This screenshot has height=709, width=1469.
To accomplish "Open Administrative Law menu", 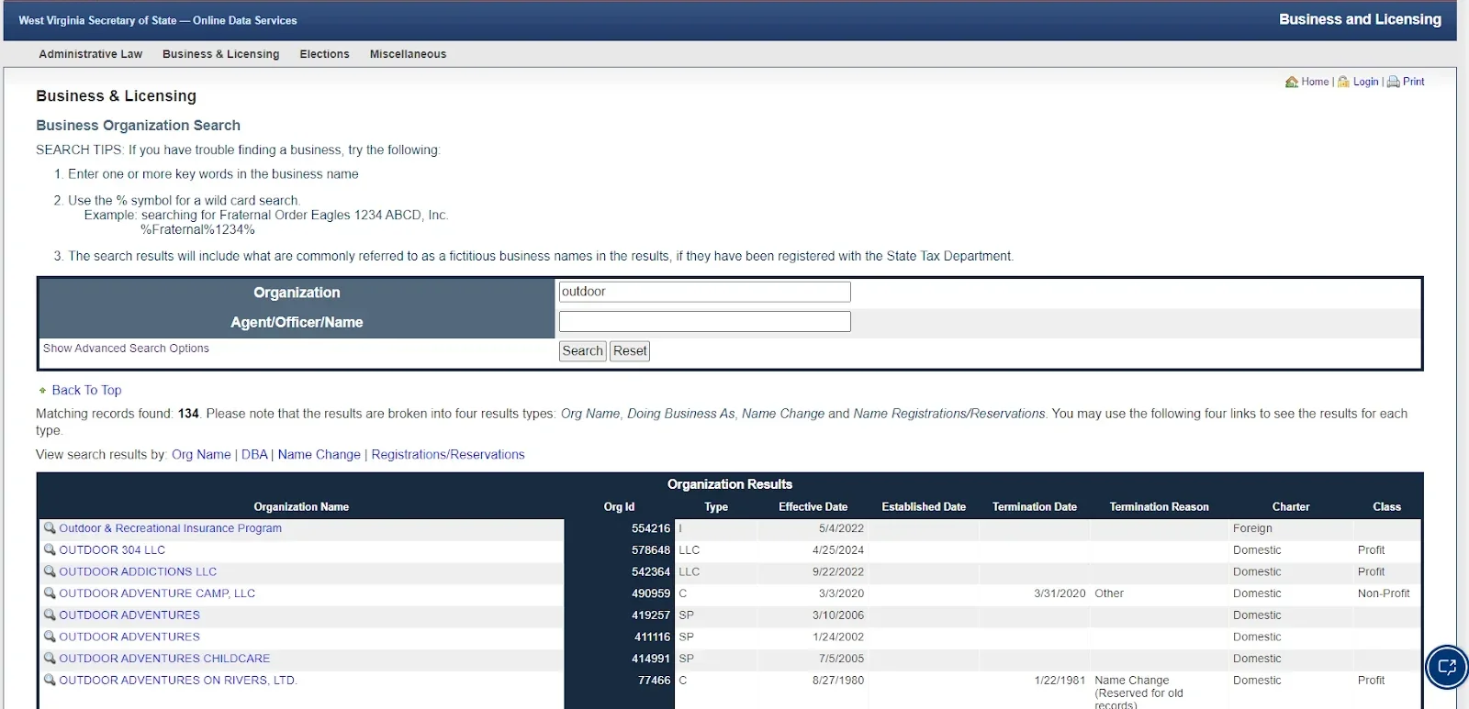I will pos(91,54).
